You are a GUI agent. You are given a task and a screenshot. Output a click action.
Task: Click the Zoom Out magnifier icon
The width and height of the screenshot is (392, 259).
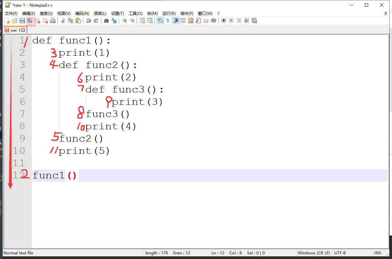(132, 21)
